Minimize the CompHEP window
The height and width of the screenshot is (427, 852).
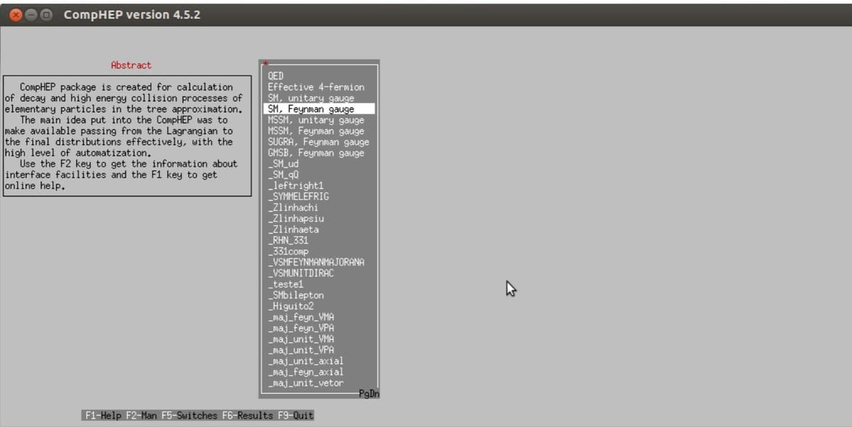tap(31, 15)
